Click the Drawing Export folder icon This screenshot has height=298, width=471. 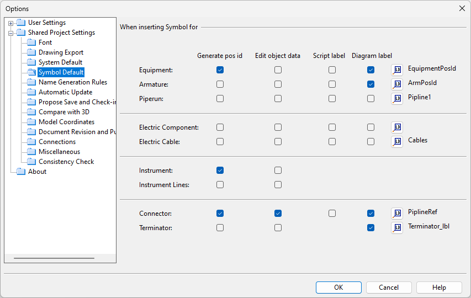[x=31, y=52]
